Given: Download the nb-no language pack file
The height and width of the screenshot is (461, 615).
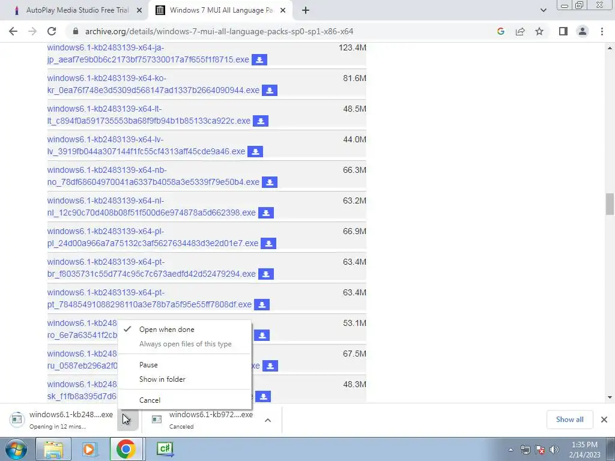Looking at the screenshot, I should click(270, 182).
